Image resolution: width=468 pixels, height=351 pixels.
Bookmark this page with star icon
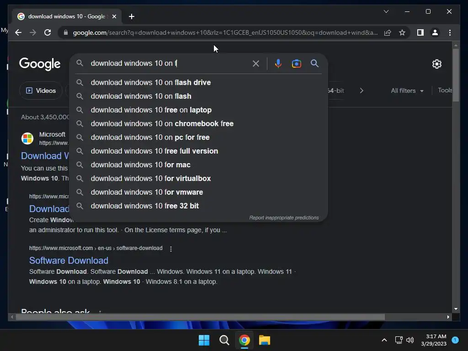pyautogui.click(x=402, y=32)
